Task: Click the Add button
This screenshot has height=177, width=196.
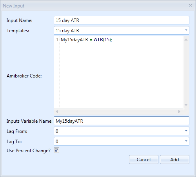Action: (174, 160)
